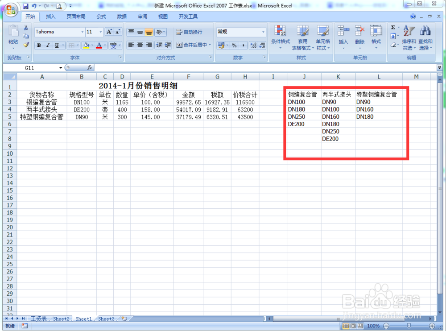The width and height of the screenshot is (446, 331).
Task: Increase indent in alignment group
Action: (168, 45)
